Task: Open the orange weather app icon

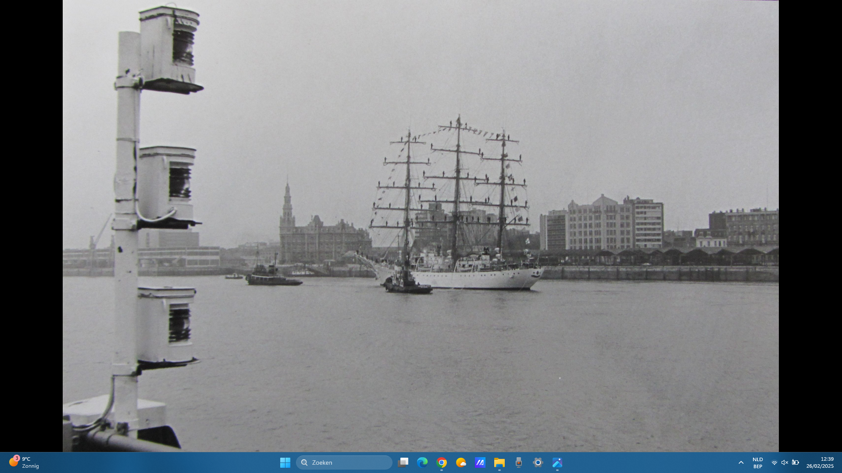Action: coord(461,462)
